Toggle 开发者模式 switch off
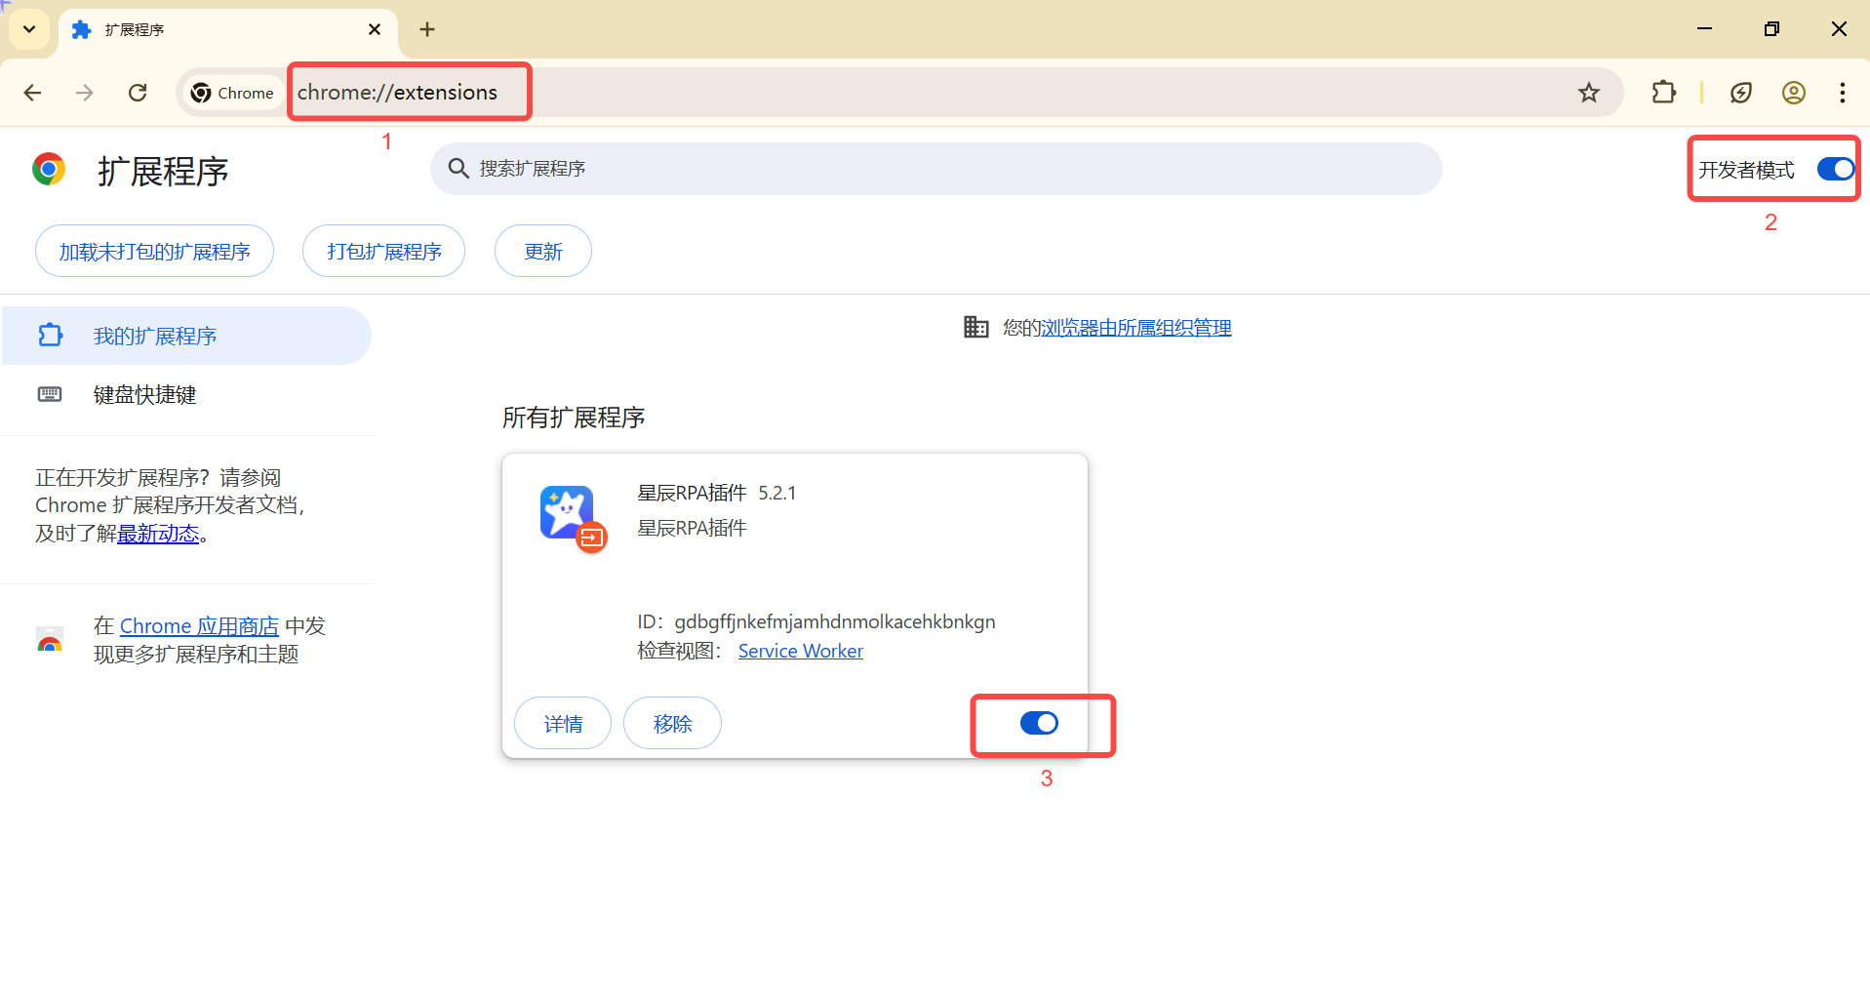This screenshot has height=998, width=1870. pyautogui.click(x=1835, y=170)
